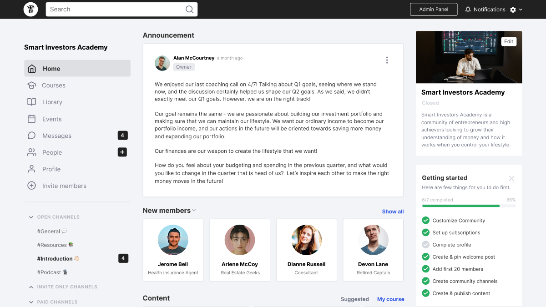
Task: Collapse the Open Channels section
Action: click(31, 217)
